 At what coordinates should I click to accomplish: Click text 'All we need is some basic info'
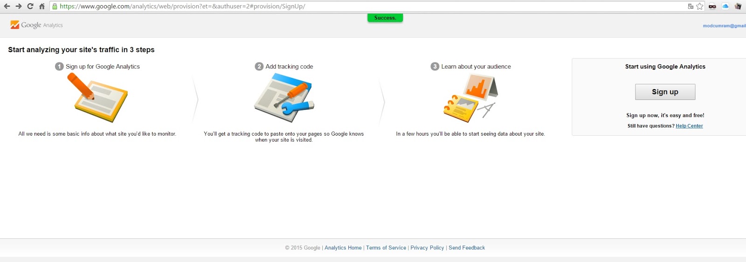coord(97,134)
